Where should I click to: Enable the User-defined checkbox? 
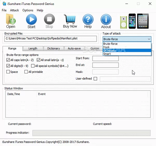click(x=95, y=79)
